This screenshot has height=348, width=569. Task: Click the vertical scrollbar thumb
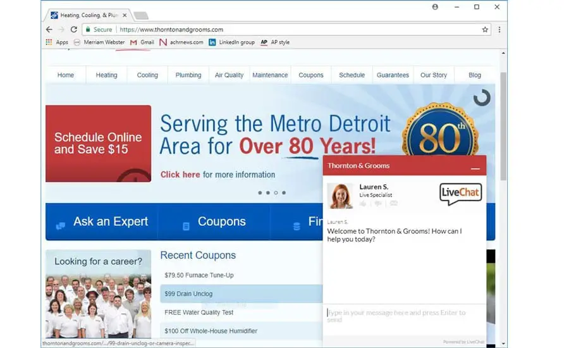(503, 126)
